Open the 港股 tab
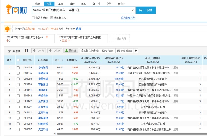 click(x=72, y=4)
